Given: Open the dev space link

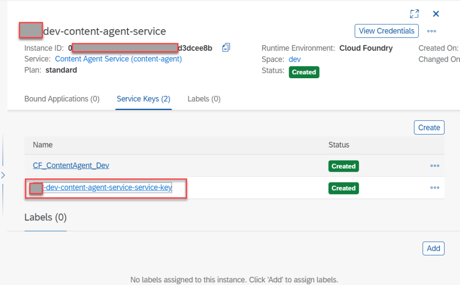Looking at the screenshot, I should pyautogui.click(x=295, y=59).
